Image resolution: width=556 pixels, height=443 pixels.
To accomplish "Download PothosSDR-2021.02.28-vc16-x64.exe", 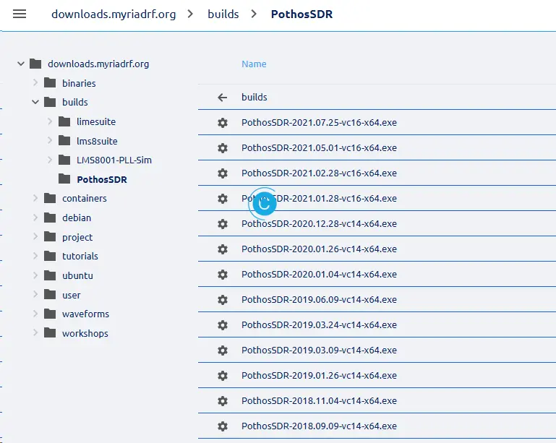I will pyautogui.click(x=319, y=173).
